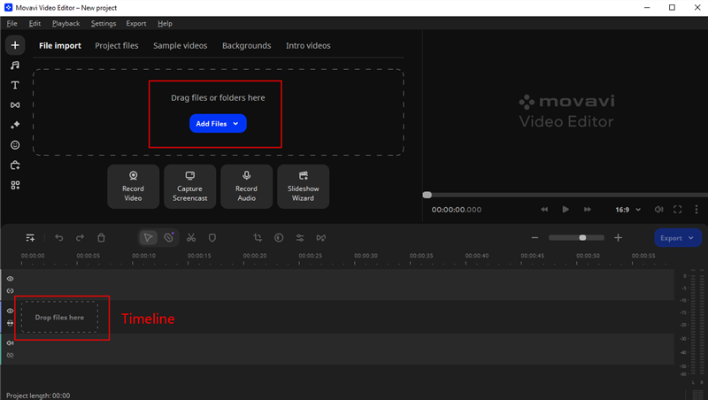Image resolution: width=708 pixels, height=400 pixels.
Task: Skip to previous frame
Action: [544, 210]
